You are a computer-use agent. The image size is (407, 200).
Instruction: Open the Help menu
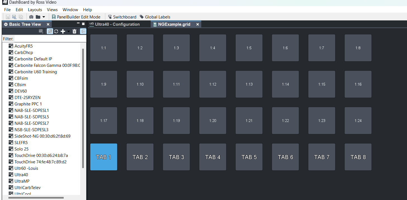[87, 10]
